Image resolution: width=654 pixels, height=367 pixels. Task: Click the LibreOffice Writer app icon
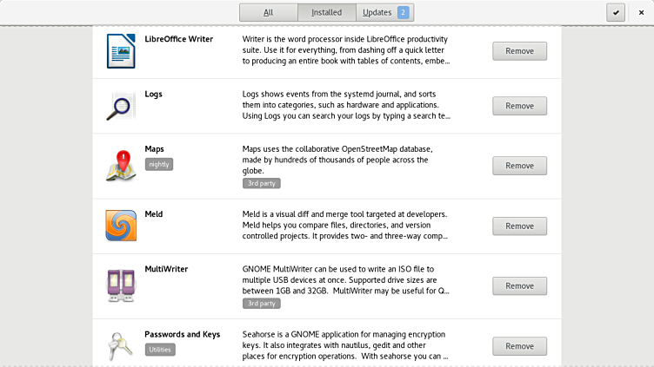pos(121,50)
